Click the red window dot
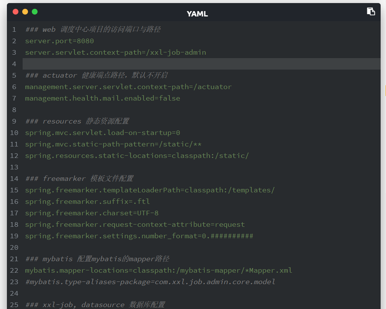The width and height of the screenshot is (386, 309). (x=15, y=11)
